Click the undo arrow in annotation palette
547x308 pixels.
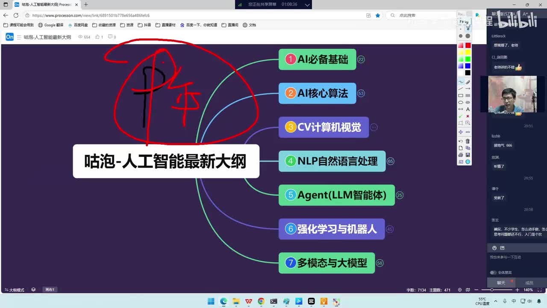(461, 141)
